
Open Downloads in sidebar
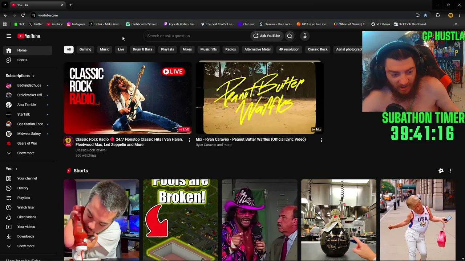(x=28, y=236)
